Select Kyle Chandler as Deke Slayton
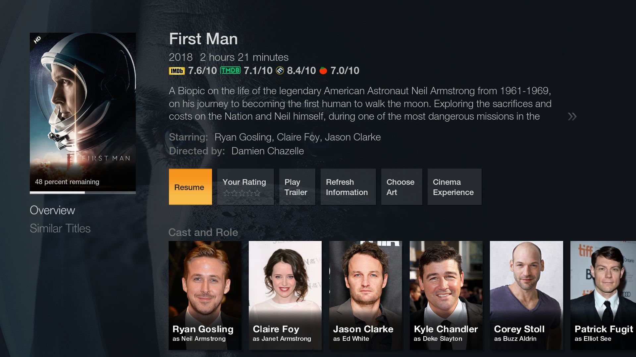 (446, 295)
